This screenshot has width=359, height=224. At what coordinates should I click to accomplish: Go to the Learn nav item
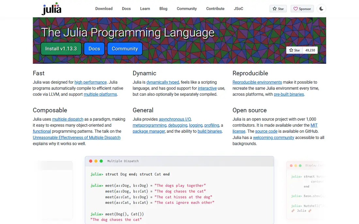pyautogui.click(x=145, y=9)
